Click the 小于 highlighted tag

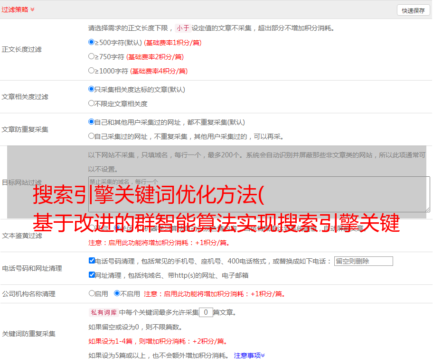pos(183,28)
